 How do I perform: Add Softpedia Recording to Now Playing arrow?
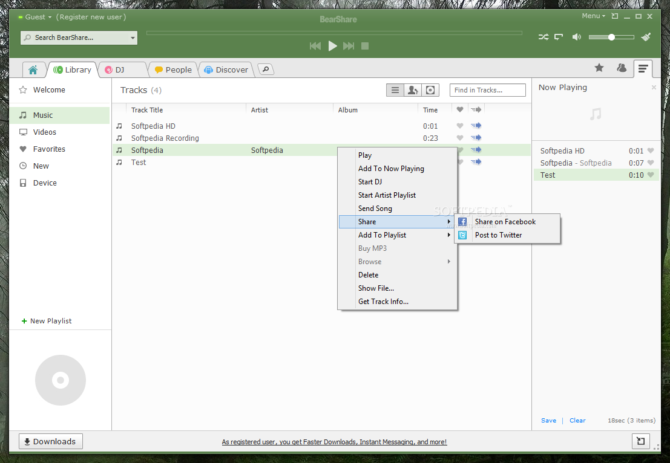point(476,137)
